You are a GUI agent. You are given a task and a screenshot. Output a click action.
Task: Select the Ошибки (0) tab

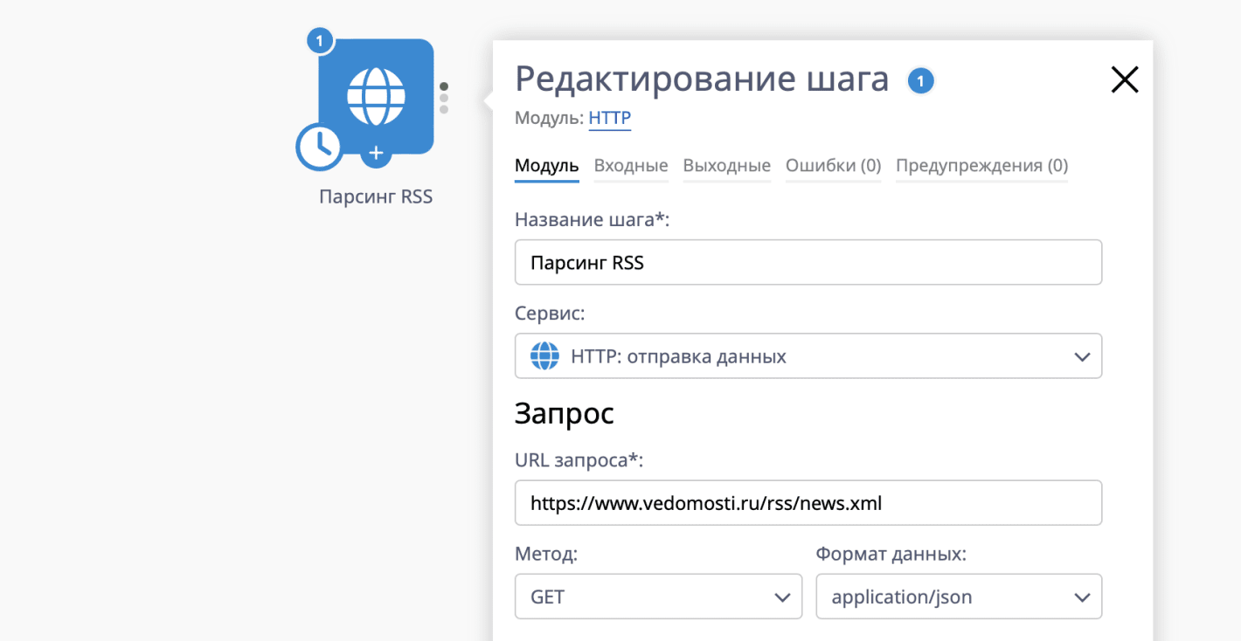(x=832, y=165)
